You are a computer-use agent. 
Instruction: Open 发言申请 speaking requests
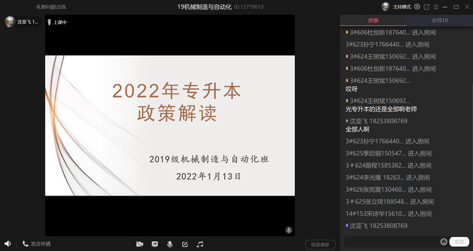pyautogui.click(x=37, y=244)
